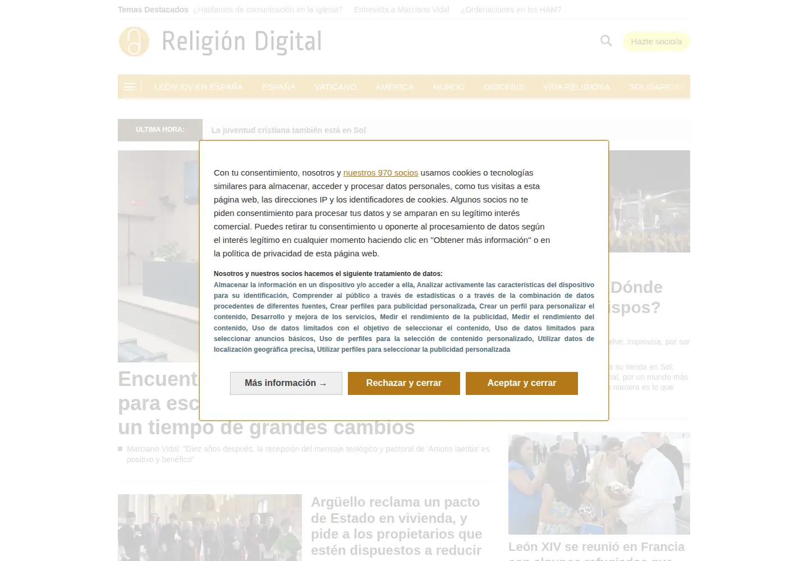Open the Vaticano menu item
The image size is (808, 561).
pyautogui.click(x=336, y=87)
